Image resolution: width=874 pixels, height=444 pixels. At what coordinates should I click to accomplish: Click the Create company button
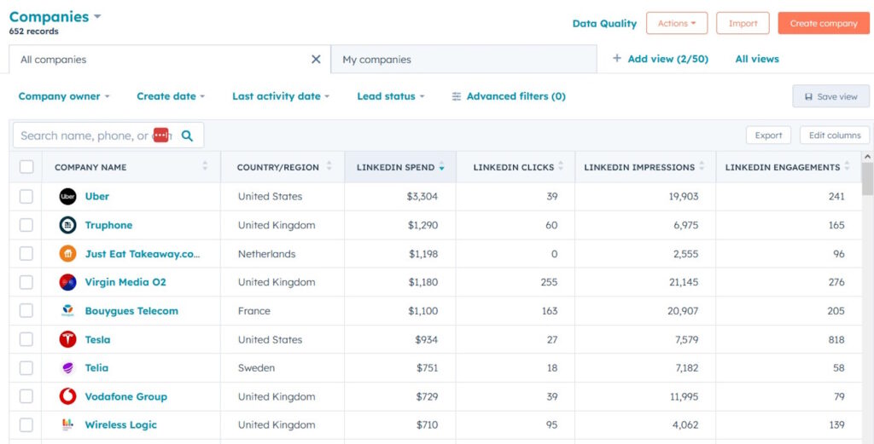(x=824, y=23)
